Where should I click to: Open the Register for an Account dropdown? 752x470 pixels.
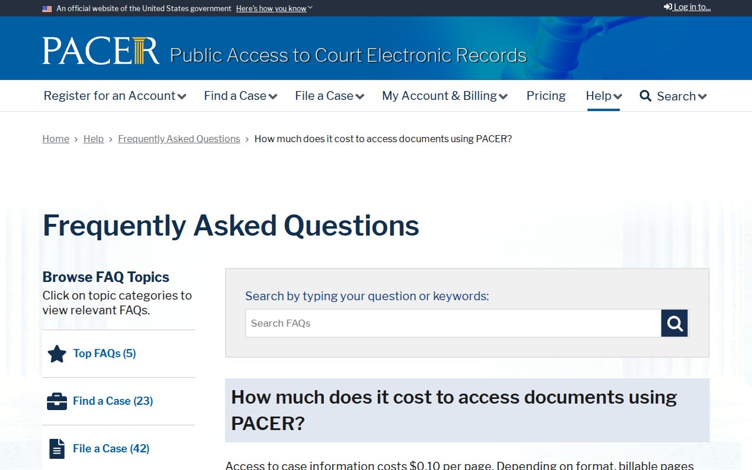pos(115,96)
